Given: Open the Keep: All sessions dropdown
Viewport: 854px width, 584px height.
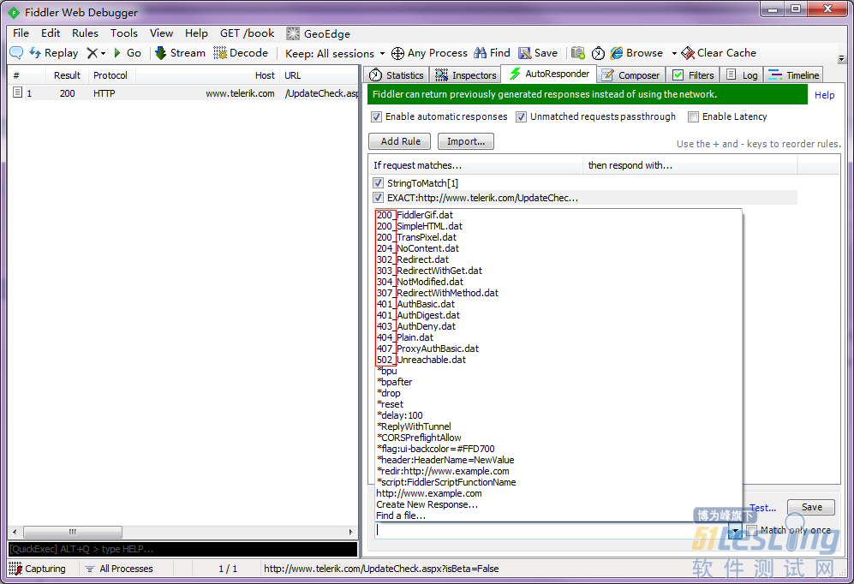Looking at the screenshot, I should [x=335, y=53].
